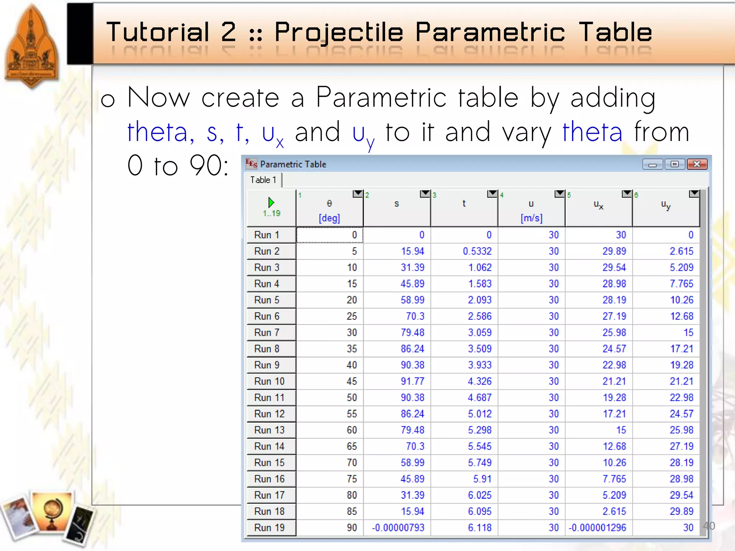Click s value -0.00000793 in Run 19
This screenshot has width=735, height=551.
tap(398, 528)
